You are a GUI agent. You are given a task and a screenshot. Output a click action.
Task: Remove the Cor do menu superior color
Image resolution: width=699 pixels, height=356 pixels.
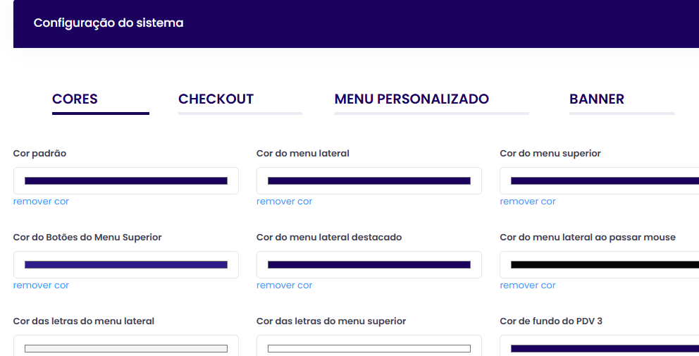pos(528,202)
